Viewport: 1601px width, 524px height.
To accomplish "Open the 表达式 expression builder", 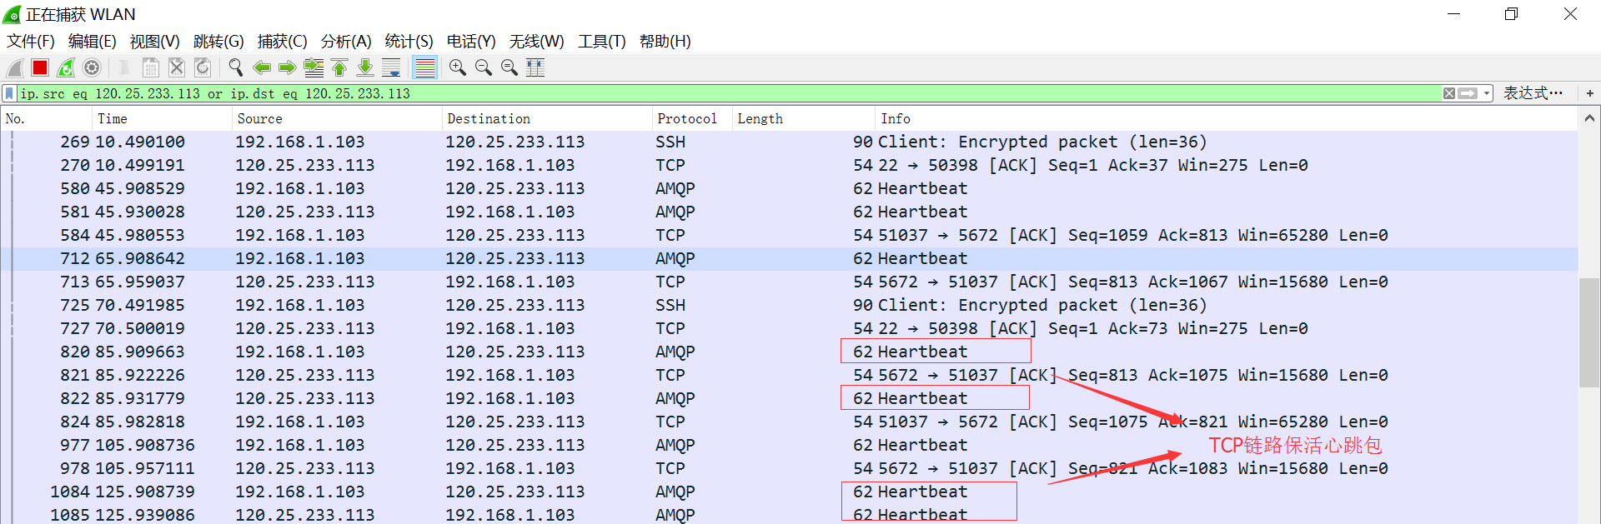I will pyautogui.click(x=1533, y=93).
